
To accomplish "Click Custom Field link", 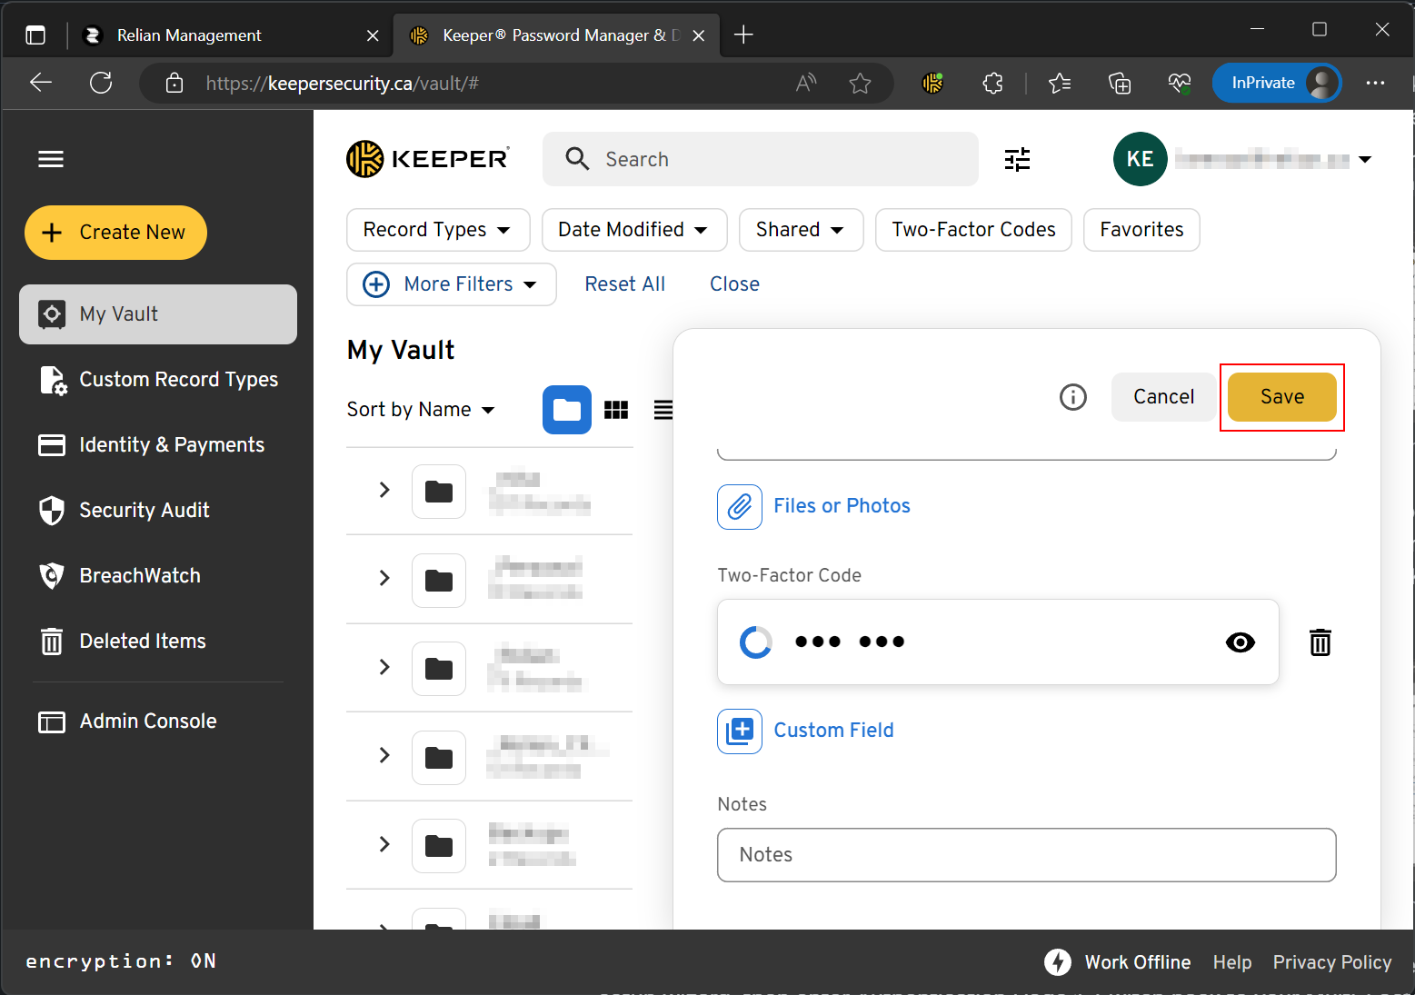I will (x=833, y=731).
